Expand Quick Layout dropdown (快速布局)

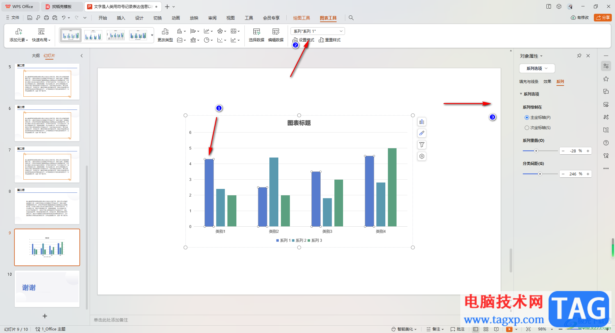click(x=41, y=35)
